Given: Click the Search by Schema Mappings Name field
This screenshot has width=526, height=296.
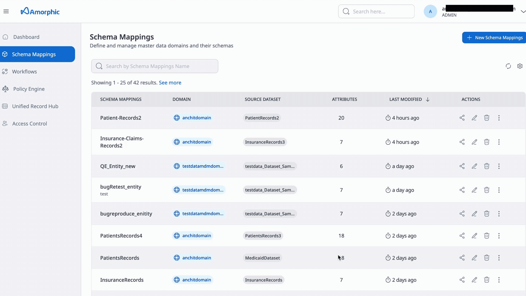Looking at the screenshot, I should click(x=154, y=66).
